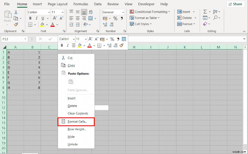Click Wrap Text icon in ribbon
The width and height of the screenshot is (248, 154).
tap(91, 12)
